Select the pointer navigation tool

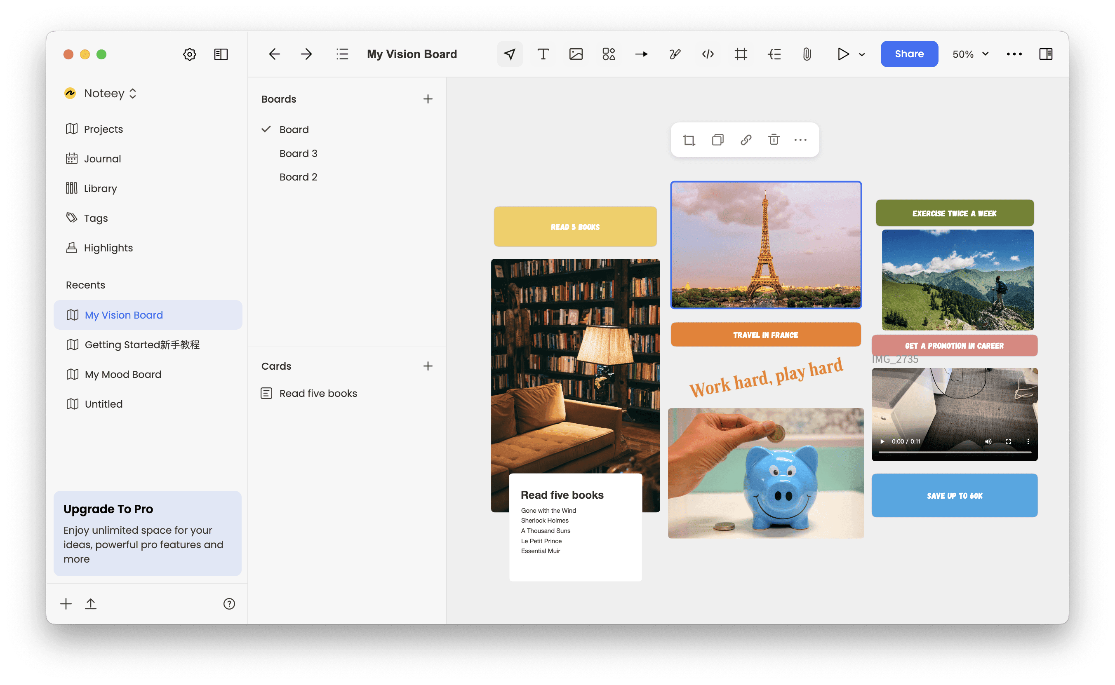[510, 54]
